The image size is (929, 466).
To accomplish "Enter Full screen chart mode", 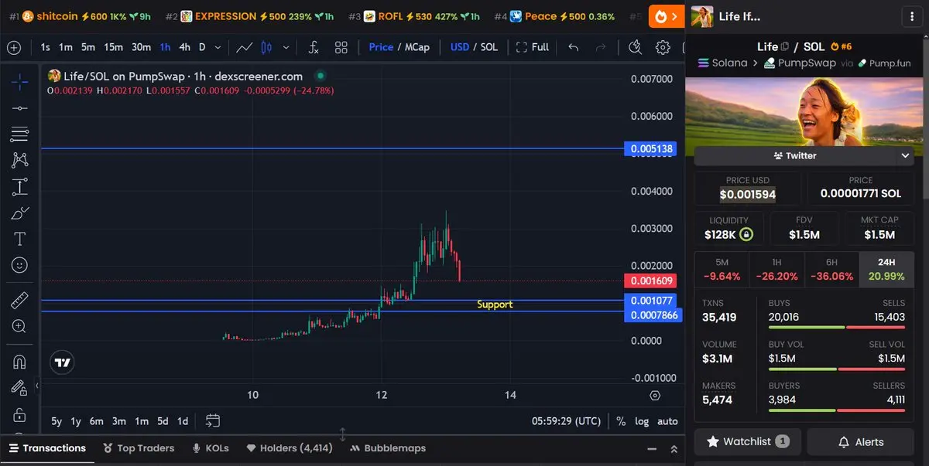I will click(x=533, y=47).
